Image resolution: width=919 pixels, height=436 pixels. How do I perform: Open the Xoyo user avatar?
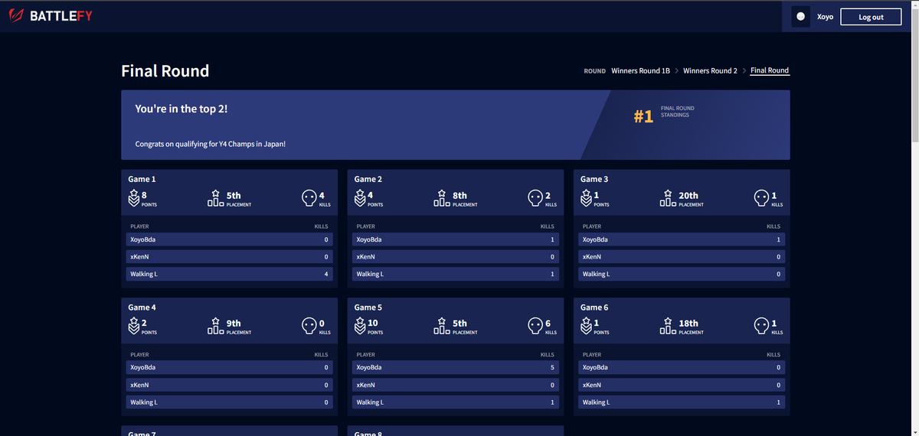pos(801,16)
